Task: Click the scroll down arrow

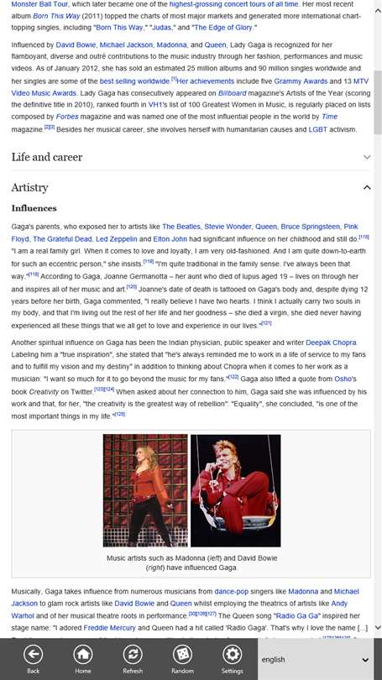Action: (x=377, y=627)
